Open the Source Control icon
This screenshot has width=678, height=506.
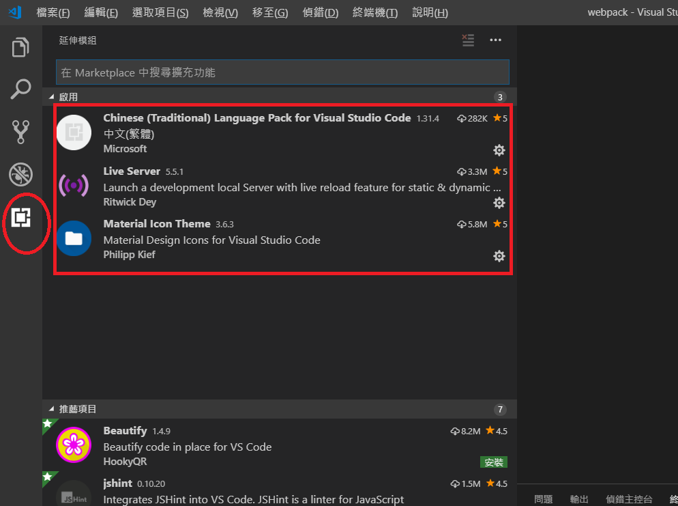pyautogui.click(x=20, y=131)
